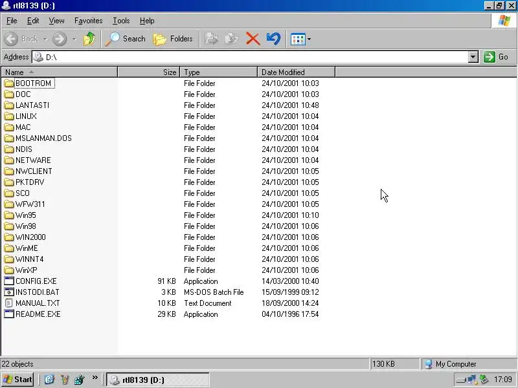This screenshot has width=518, height=388.
Task: Select the CONFIG.EXE application icon
Action: [9, 281]
